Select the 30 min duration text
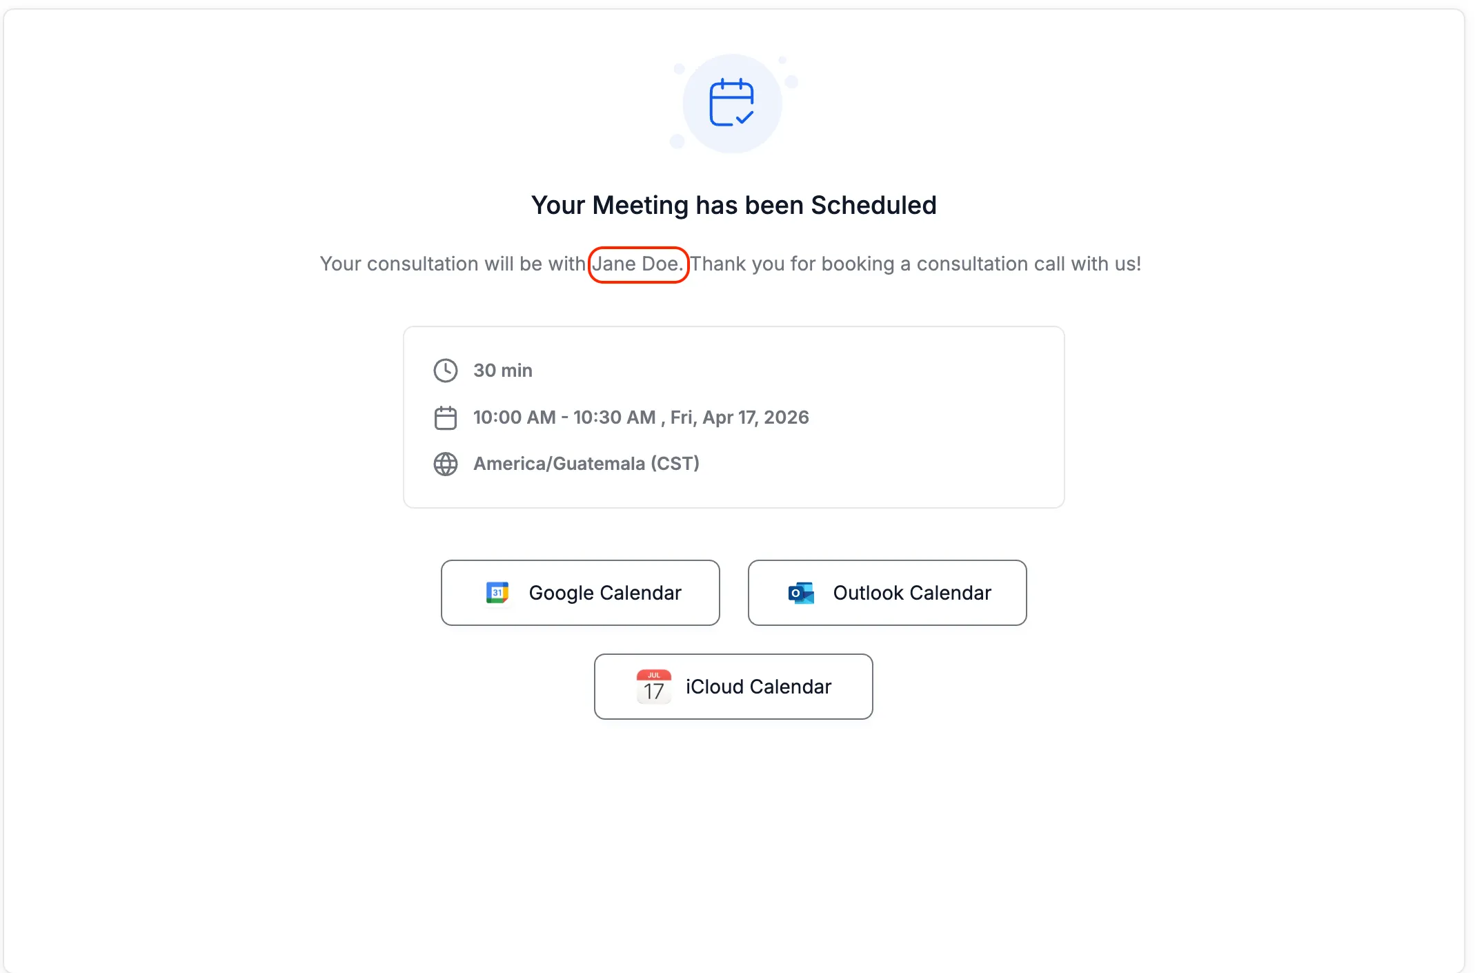The width and height of the screenshot is (1475, 973). pos(502,371)
